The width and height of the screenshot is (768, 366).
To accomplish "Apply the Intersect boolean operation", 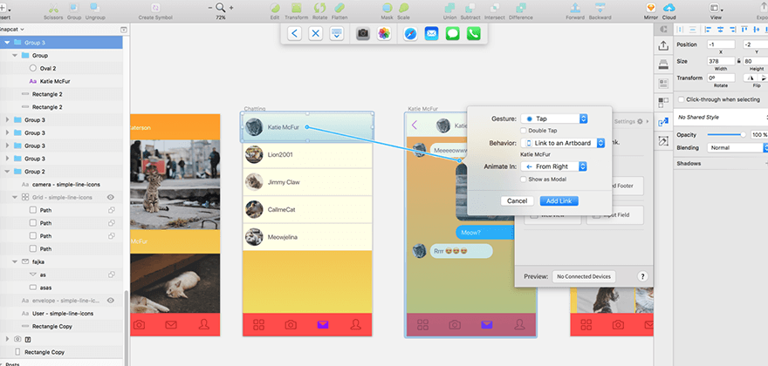I will click(494, 8).
